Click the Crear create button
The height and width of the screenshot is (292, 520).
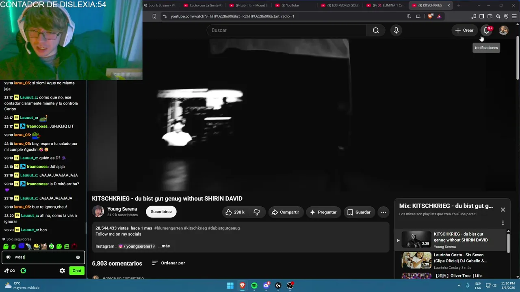[x=464, y=30]
